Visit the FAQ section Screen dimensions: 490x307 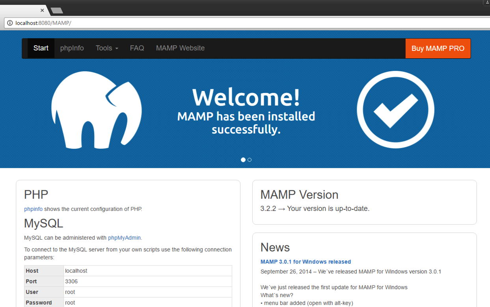[x=137, y=48]
